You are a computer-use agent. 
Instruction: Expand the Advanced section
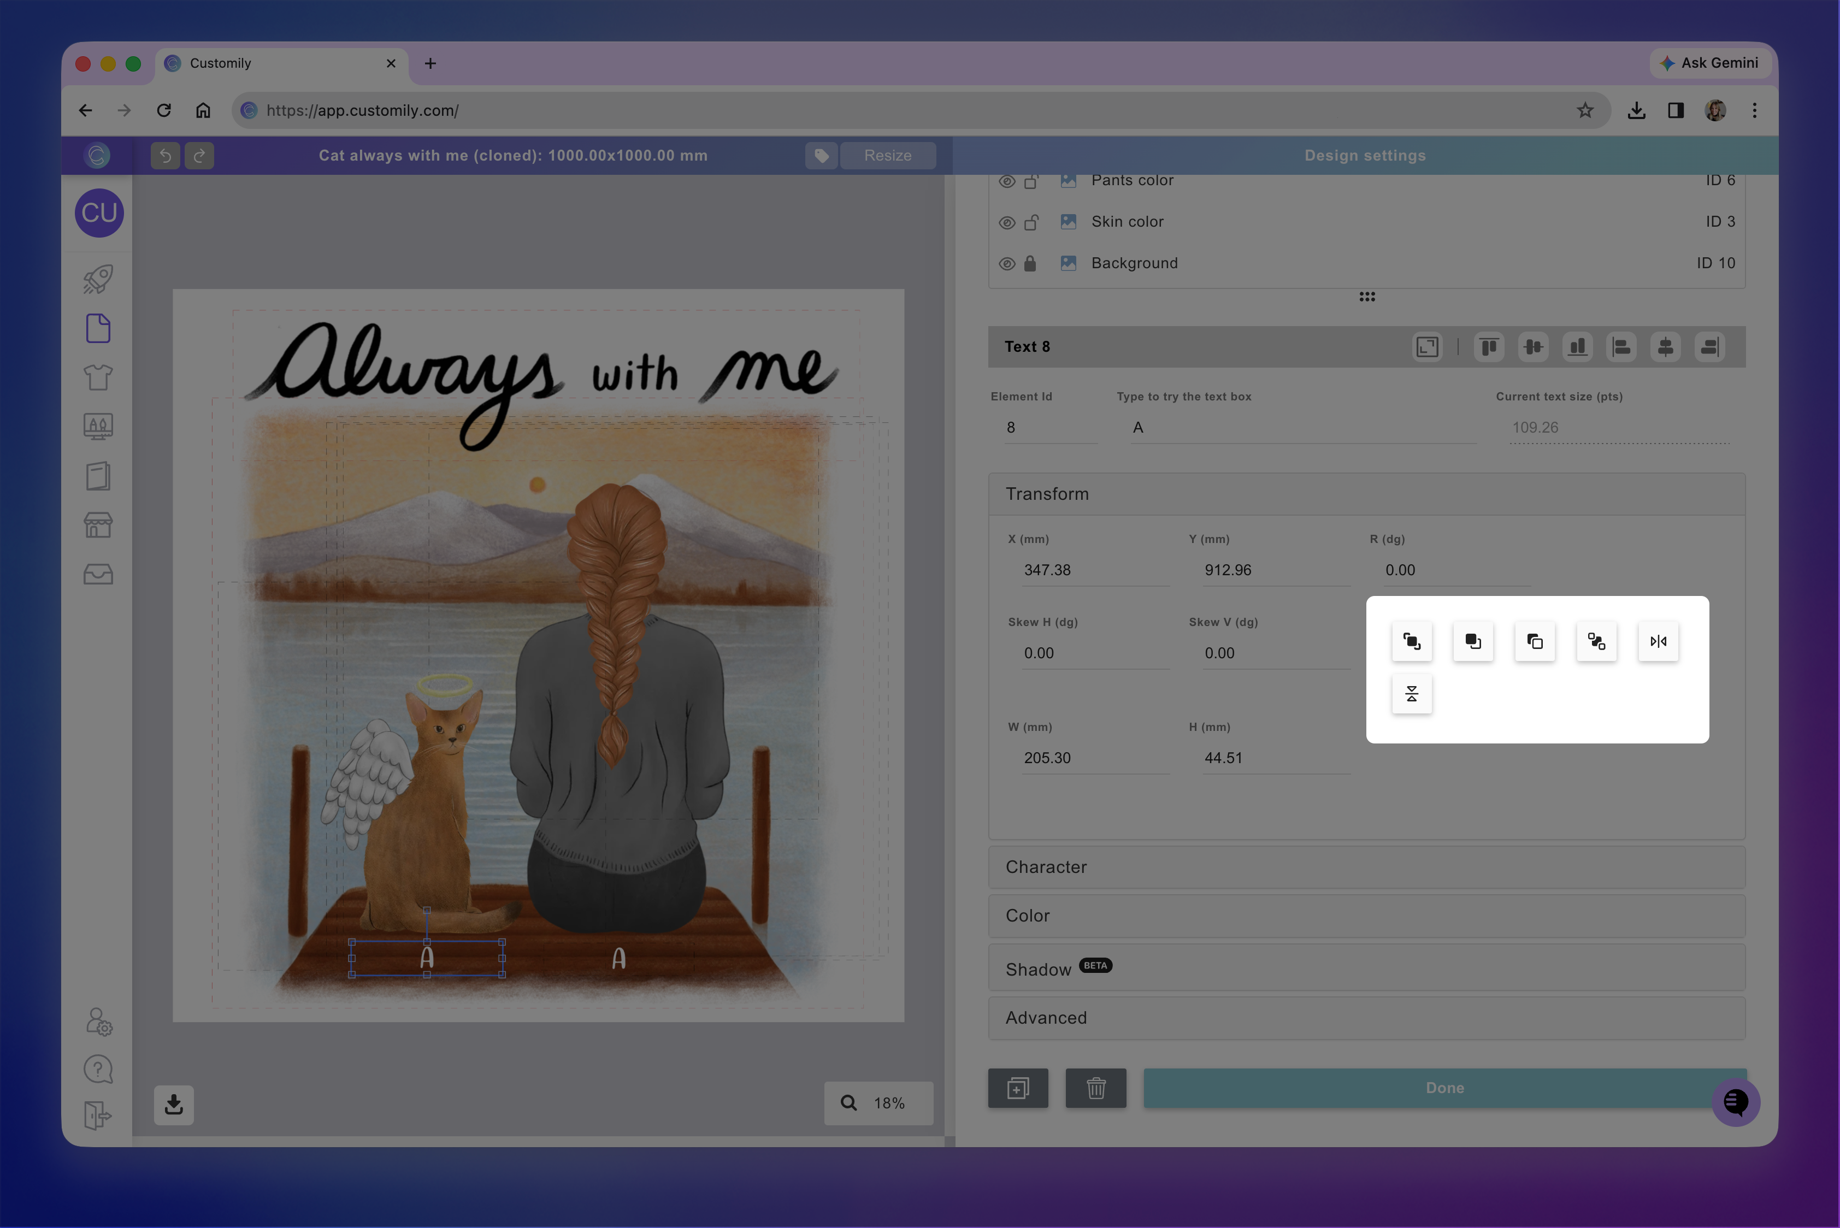(1367, 1018)
